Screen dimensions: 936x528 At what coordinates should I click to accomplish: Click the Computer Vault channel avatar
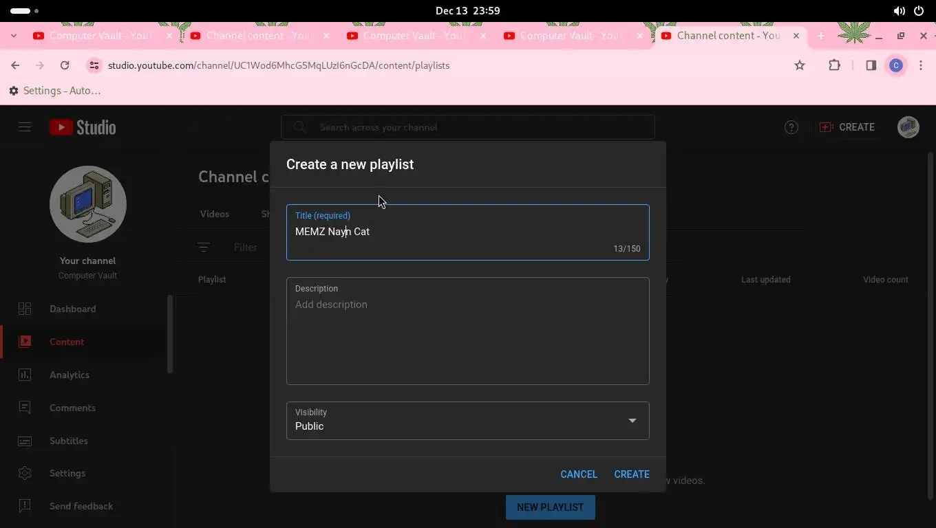coord(88,204)
